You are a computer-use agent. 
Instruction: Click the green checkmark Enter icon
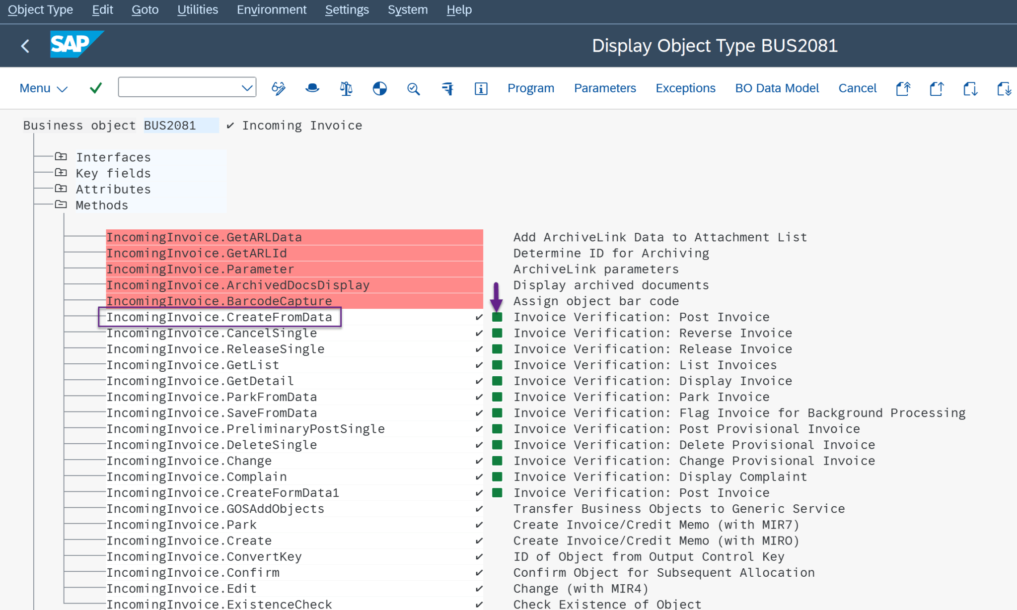click(x=96, y=88)
